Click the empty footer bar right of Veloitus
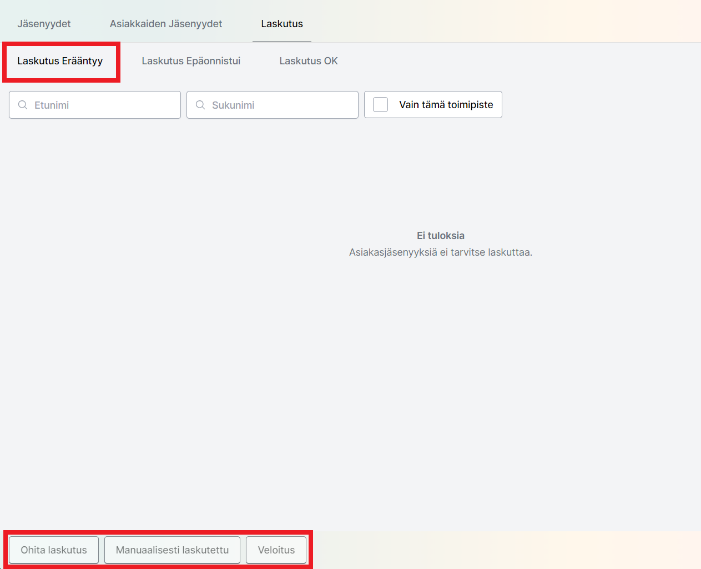 (x=500, y=550)
